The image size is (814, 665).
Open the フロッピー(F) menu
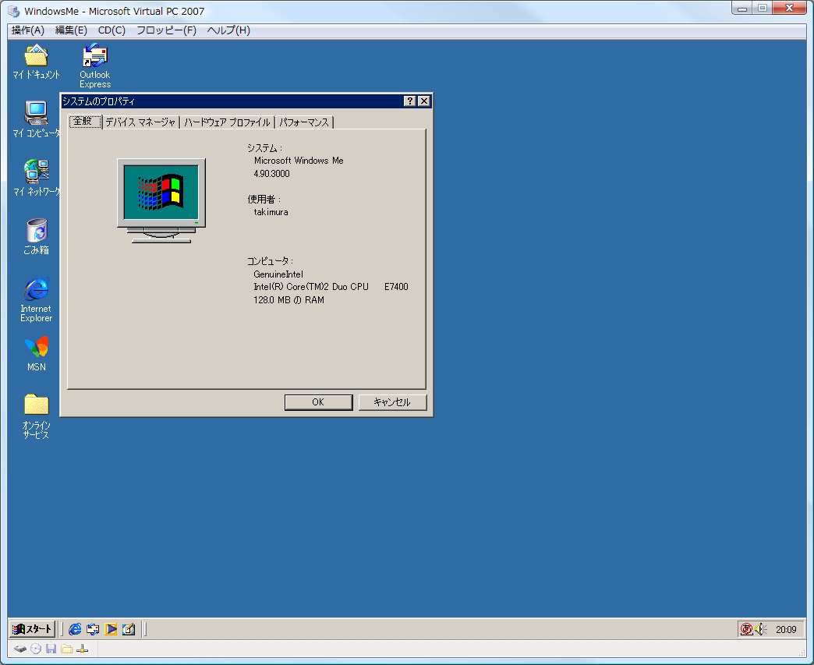(x=166, y=30)
